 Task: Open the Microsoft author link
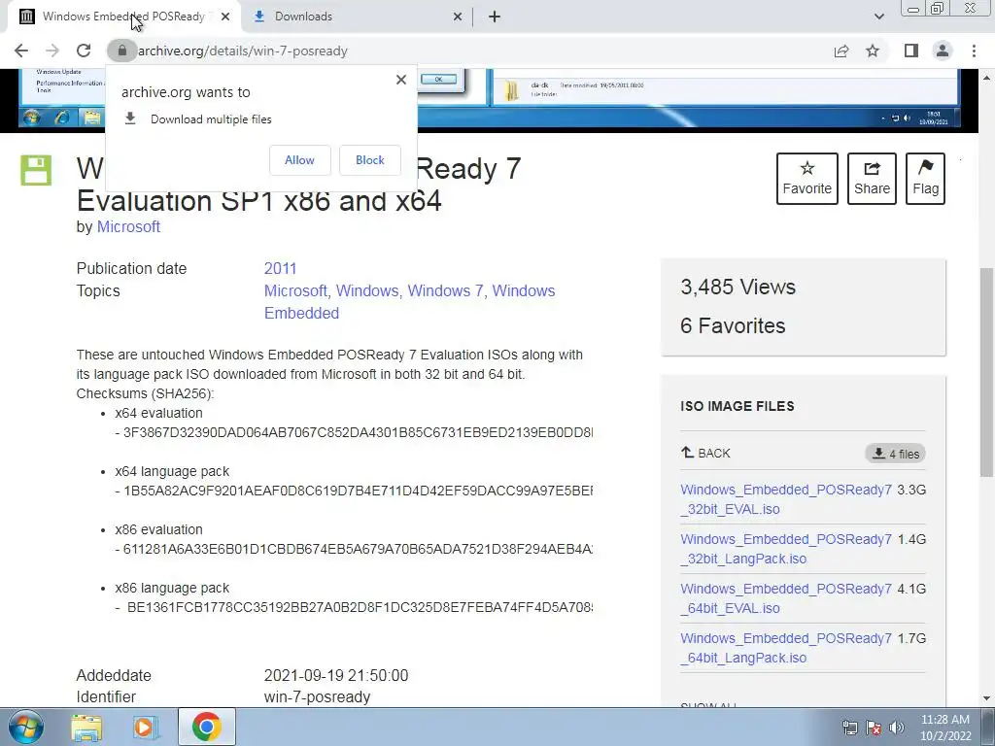tap(128, 226)
